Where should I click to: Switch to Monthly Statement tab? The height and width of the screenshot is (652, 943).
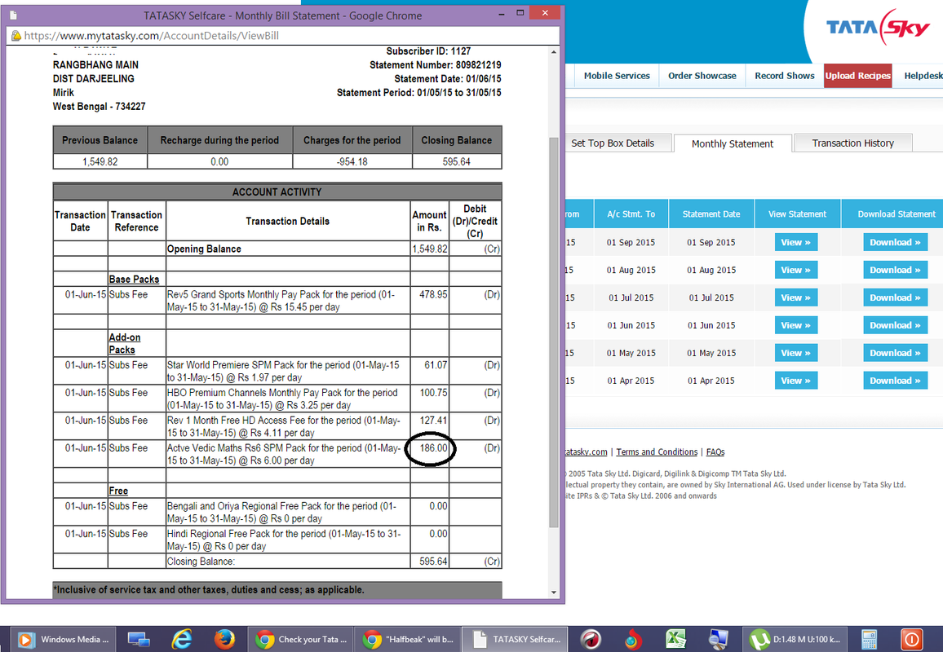(x=733, y=143)
